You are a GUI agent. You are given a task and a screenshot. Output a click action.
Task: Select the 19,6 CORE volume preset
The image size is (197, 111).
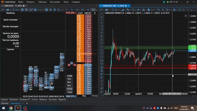click(x=69, y=79)
